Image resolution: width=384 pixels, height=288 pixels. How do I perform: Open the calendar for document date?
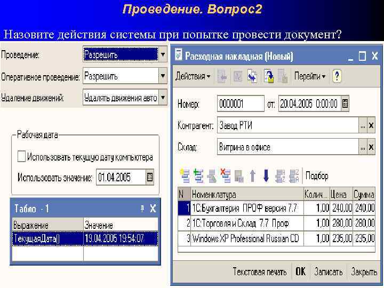(345, 103)
